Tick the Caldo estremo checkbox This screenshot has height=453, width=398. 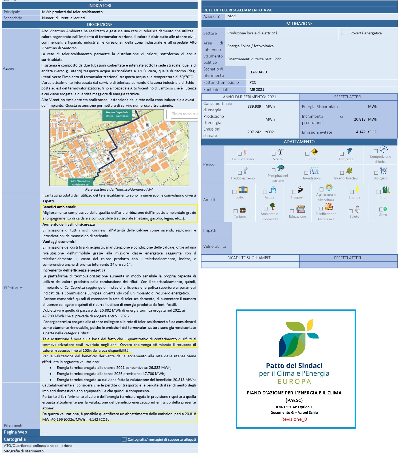point(240,154)
